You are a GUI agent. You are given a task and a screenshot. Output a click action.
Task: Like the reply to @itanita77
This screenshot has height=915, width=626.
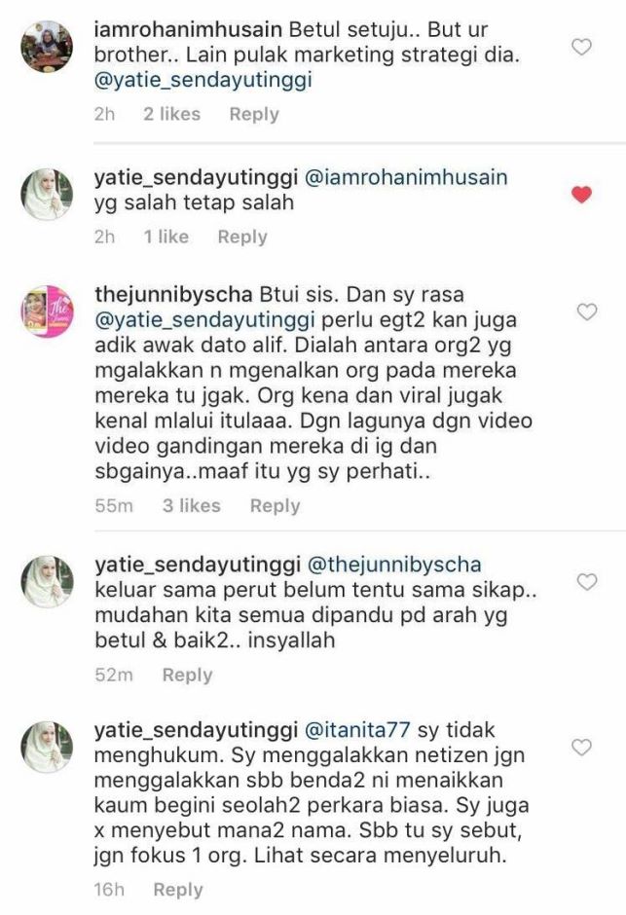coord(581,747)
